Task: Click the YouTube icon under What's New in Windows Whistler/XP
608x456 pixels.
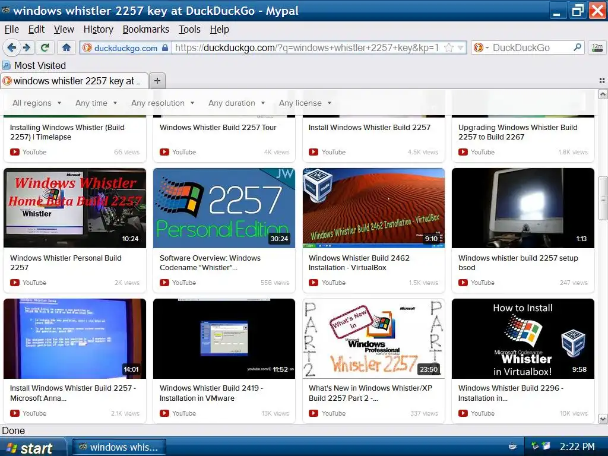Action: click(313, 413)
